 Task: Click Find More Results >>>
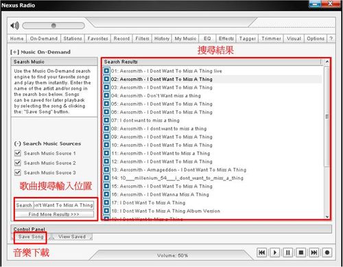click(x=54, y=214)
